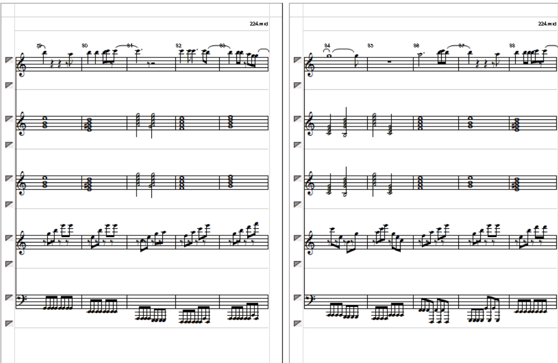Select measure number 80 on the left page

click(85, 45)
